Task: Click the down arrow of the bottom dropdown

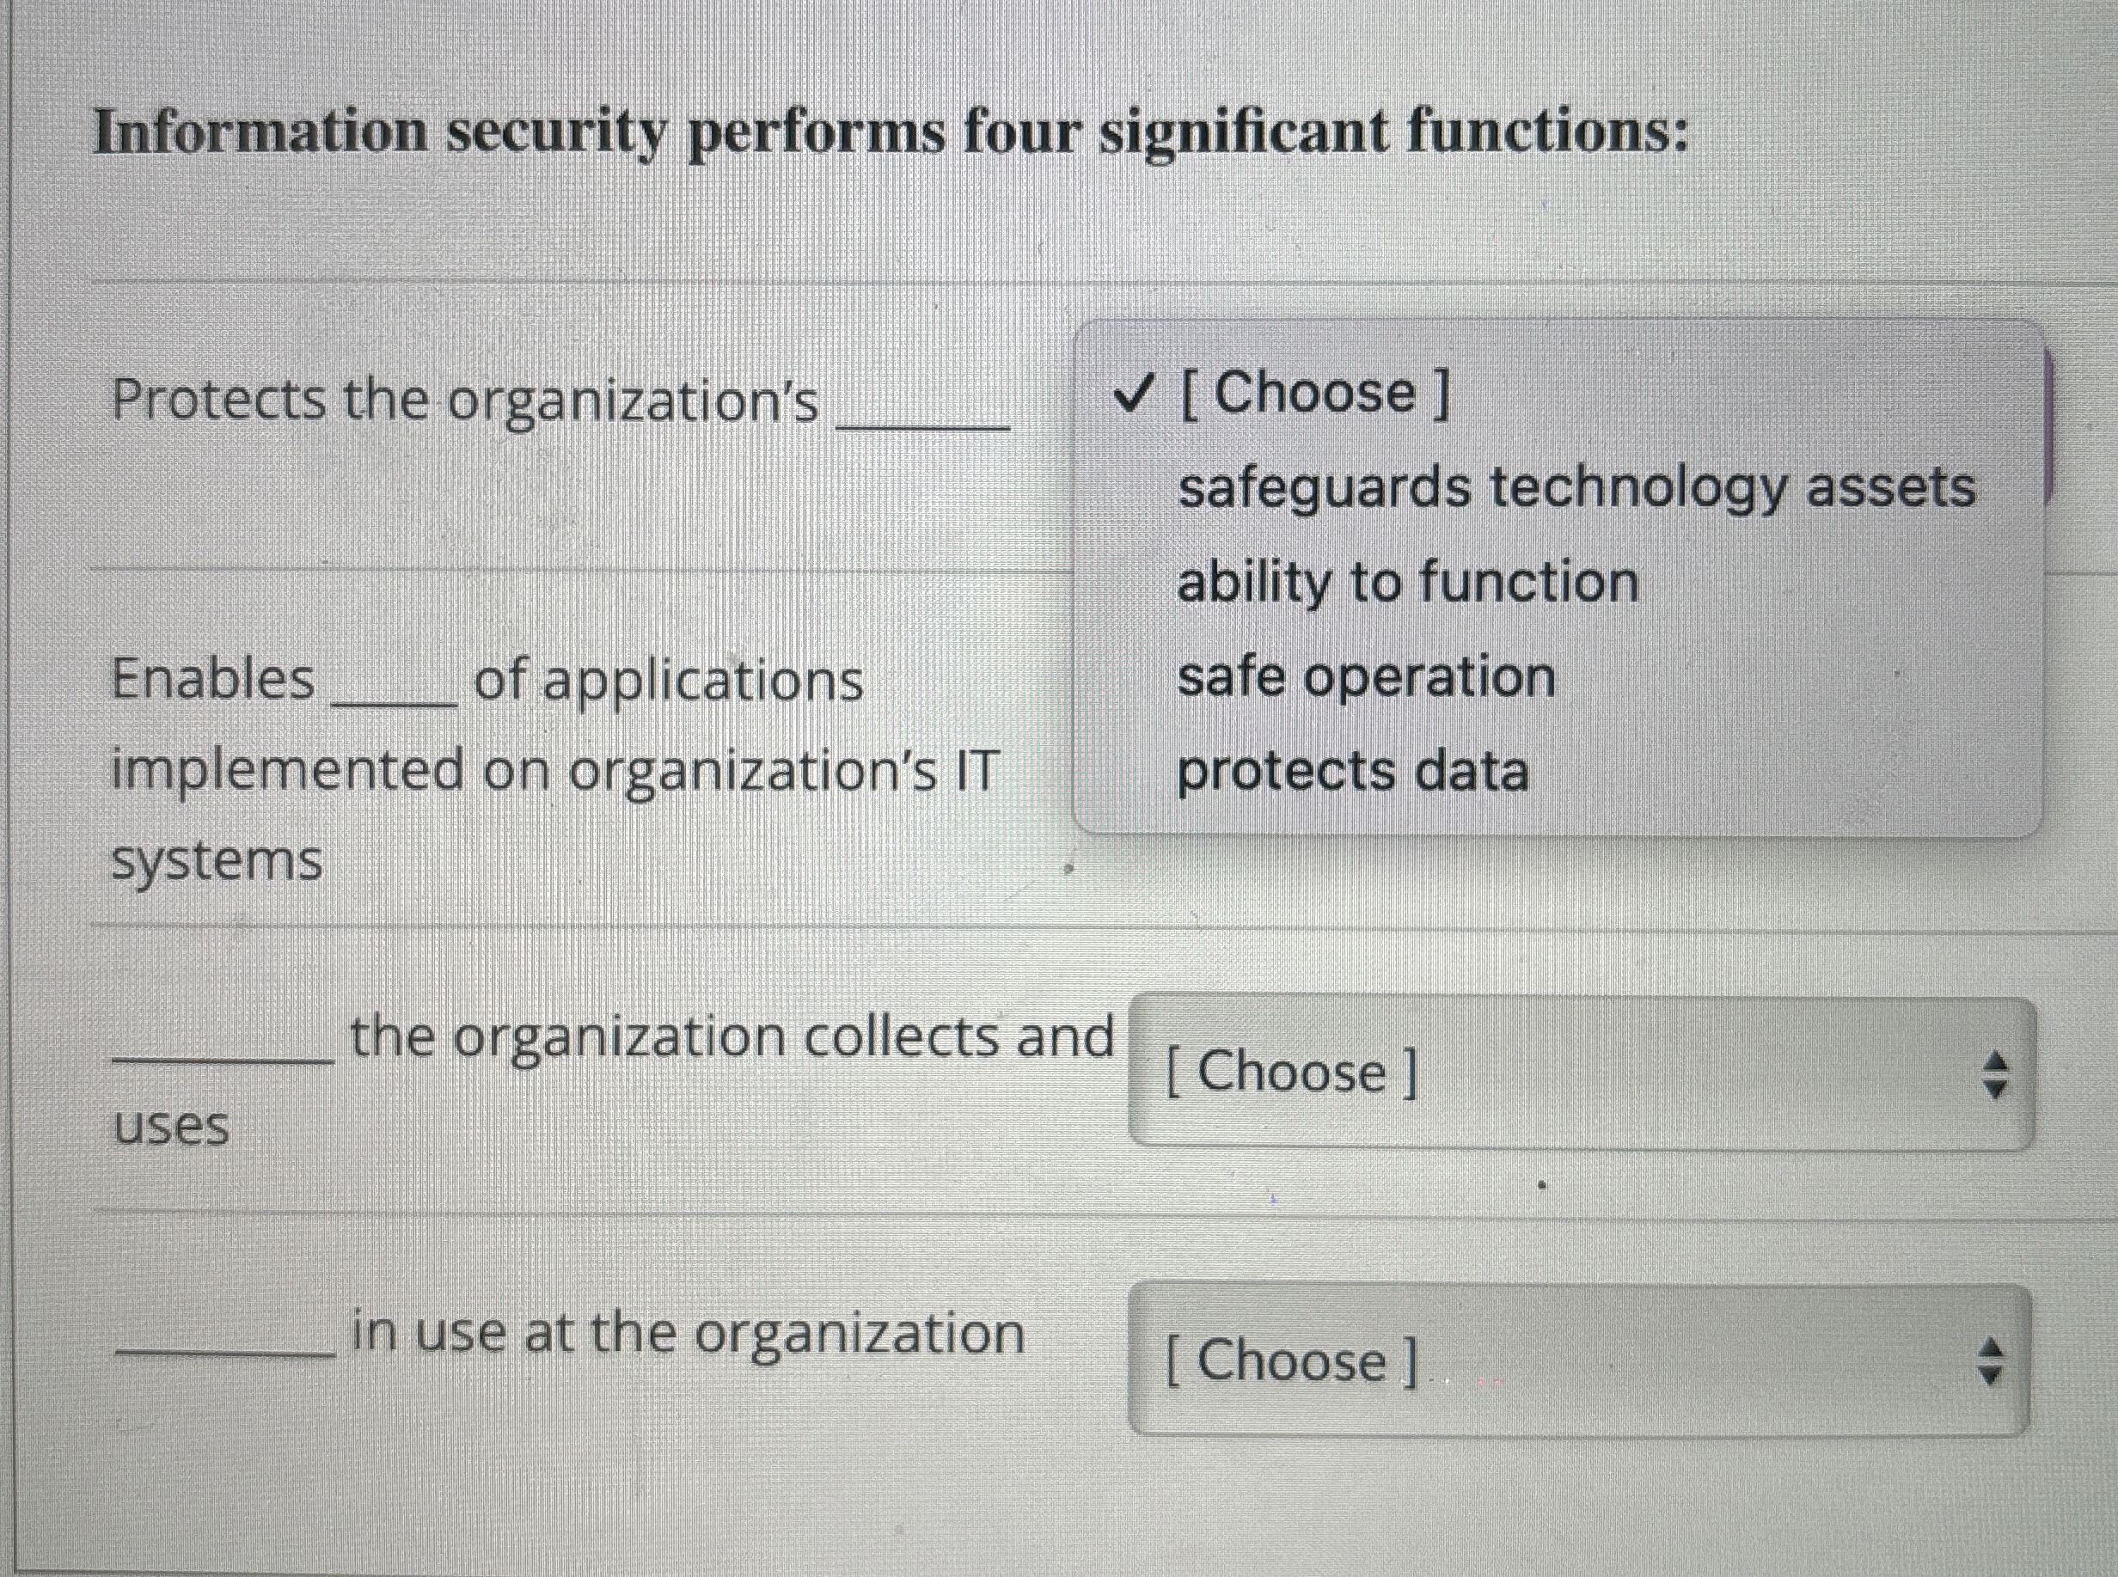Action: click(x=1991, y=1375)
